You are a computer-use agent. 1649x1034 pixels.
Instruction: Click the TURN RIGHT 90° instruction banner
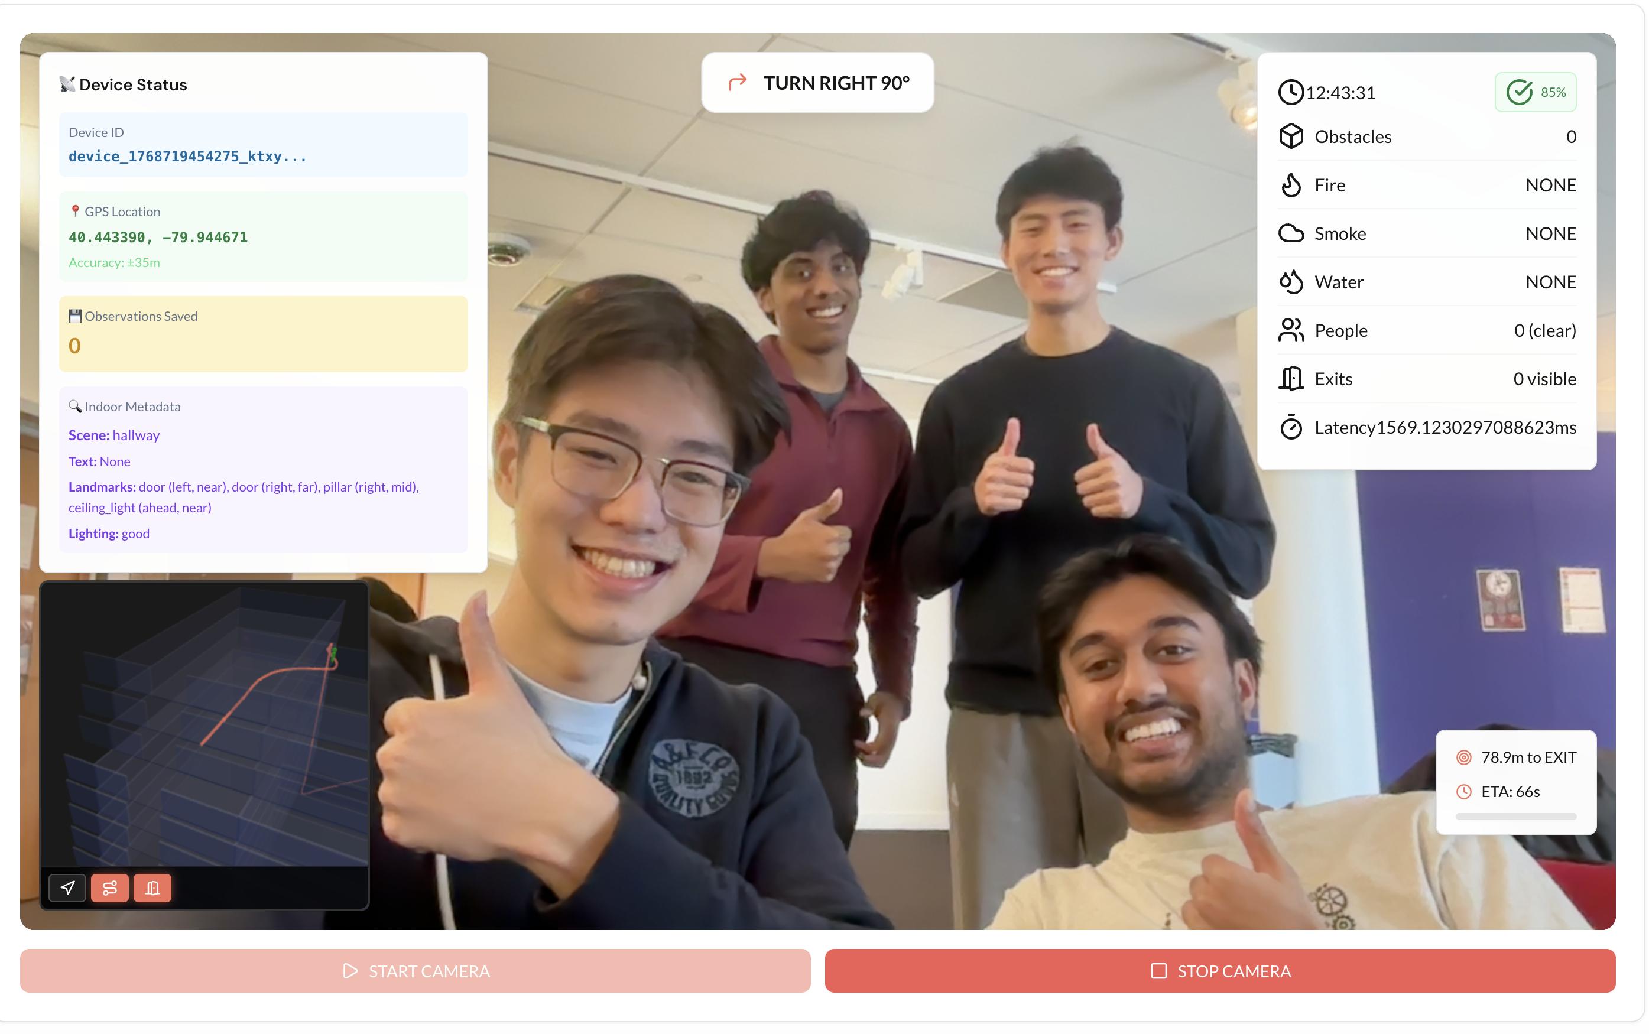click(x=817, y=83)
